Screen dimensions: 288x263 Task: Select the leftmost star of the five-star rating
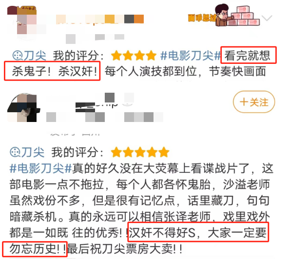[116, 152]
